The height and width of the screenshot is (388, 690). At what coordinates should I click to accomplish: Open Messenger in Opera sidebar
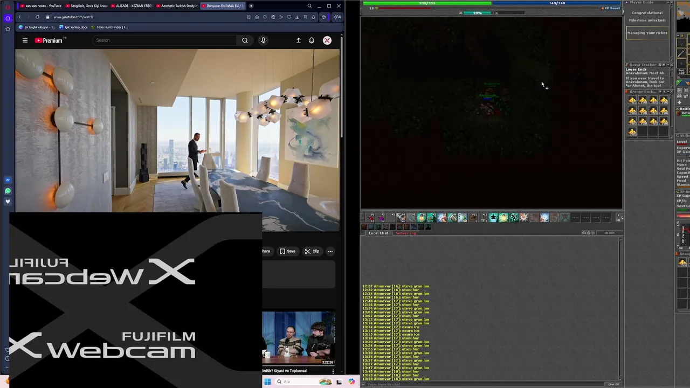8,180
